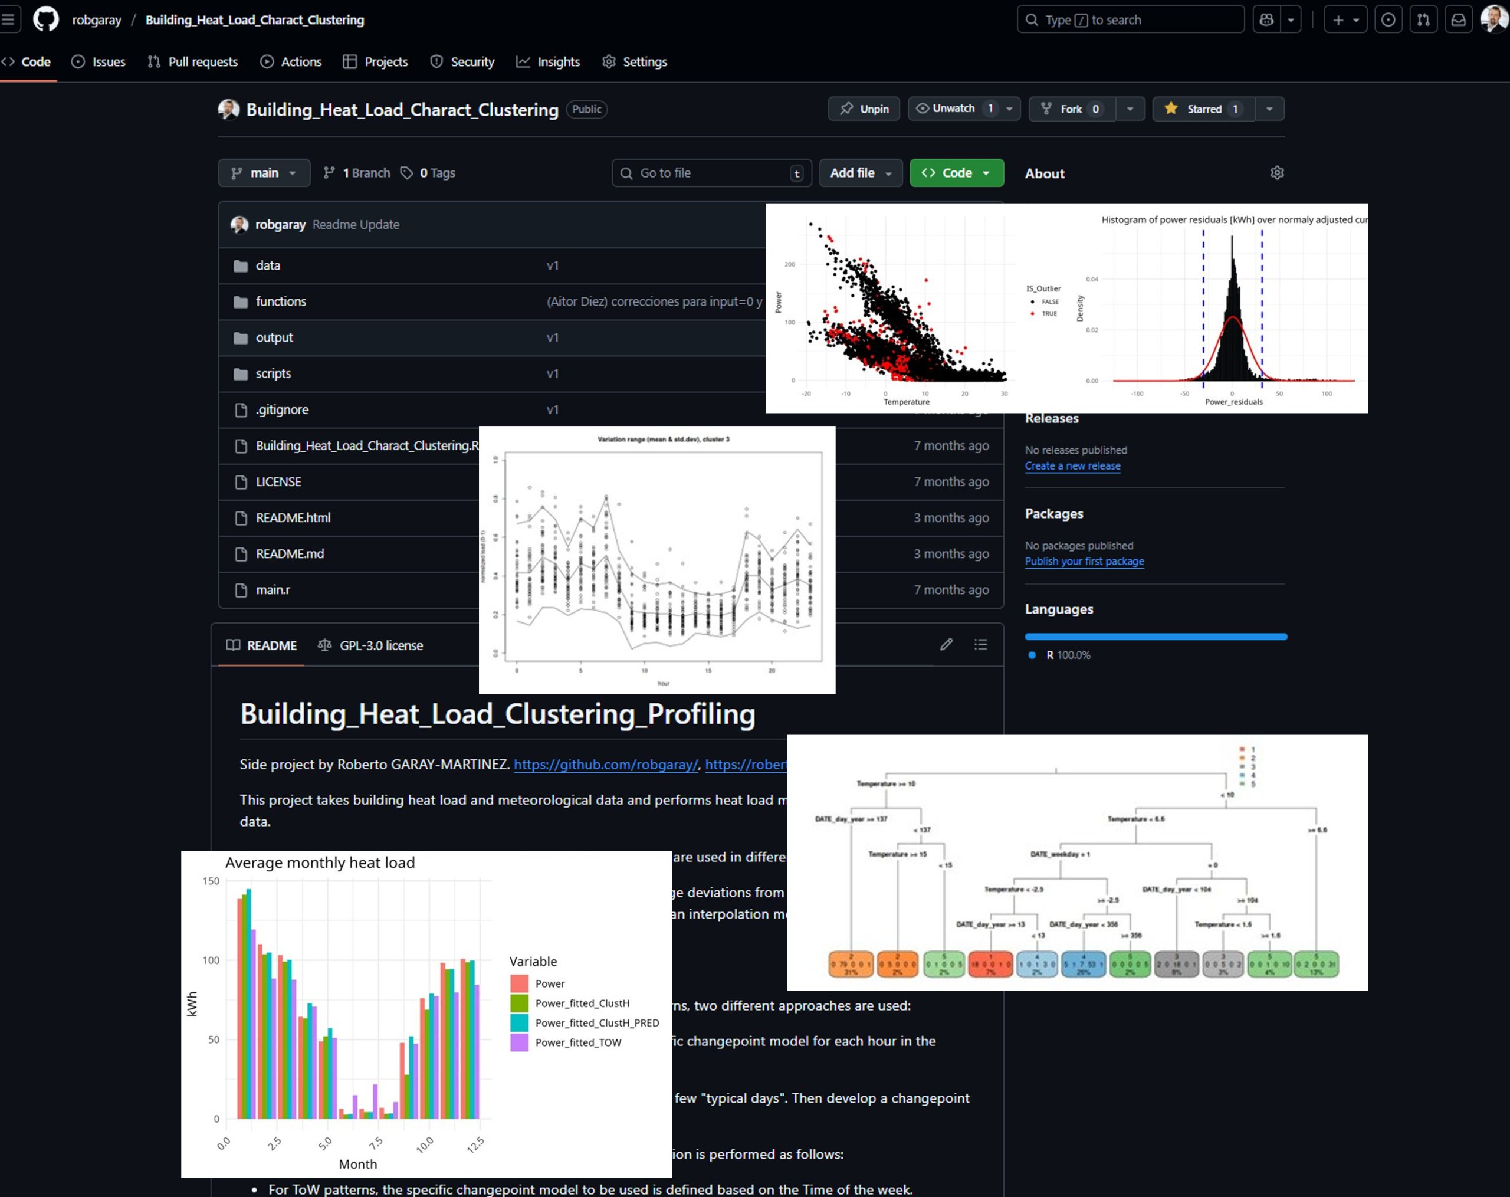Open the issues icon in top bar
Screen dimensions: 1510x1197
coord(1388,19)
